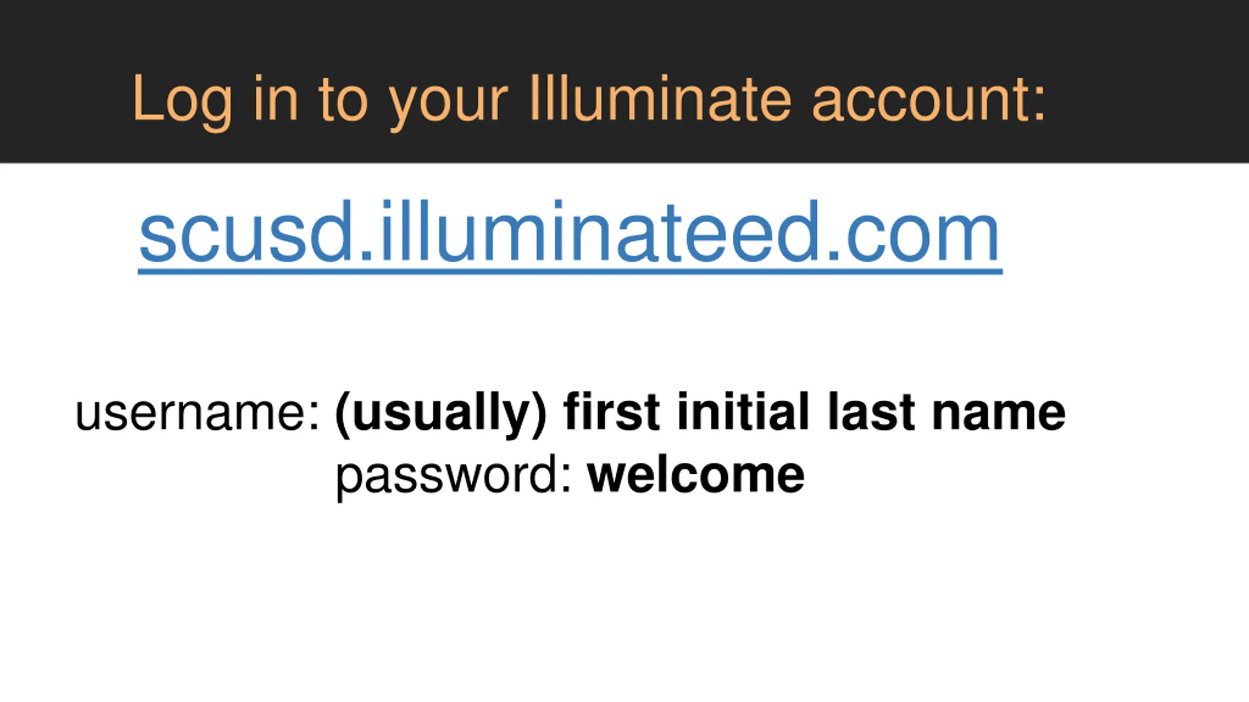Screen dimensions: 1249x702
Task: Click the bold 'last name' text
Action: pos(947,411)
